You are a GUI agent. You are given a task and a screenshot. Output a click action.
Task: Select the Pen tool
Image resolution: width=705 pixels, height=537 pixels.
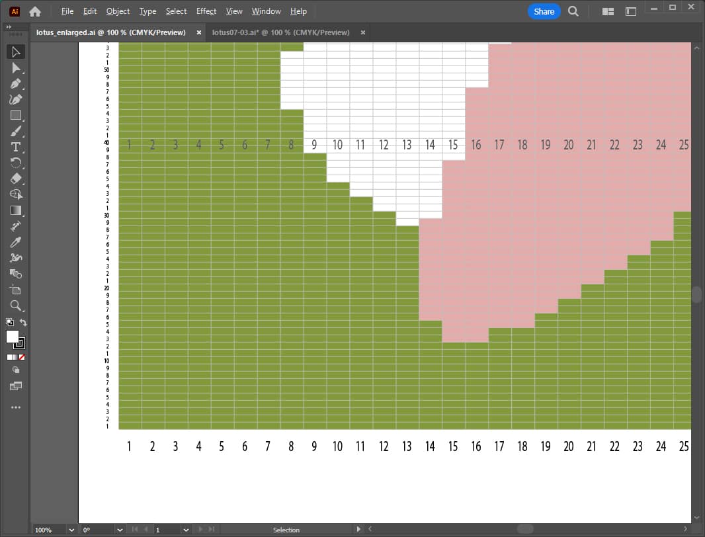pos(16,84)
